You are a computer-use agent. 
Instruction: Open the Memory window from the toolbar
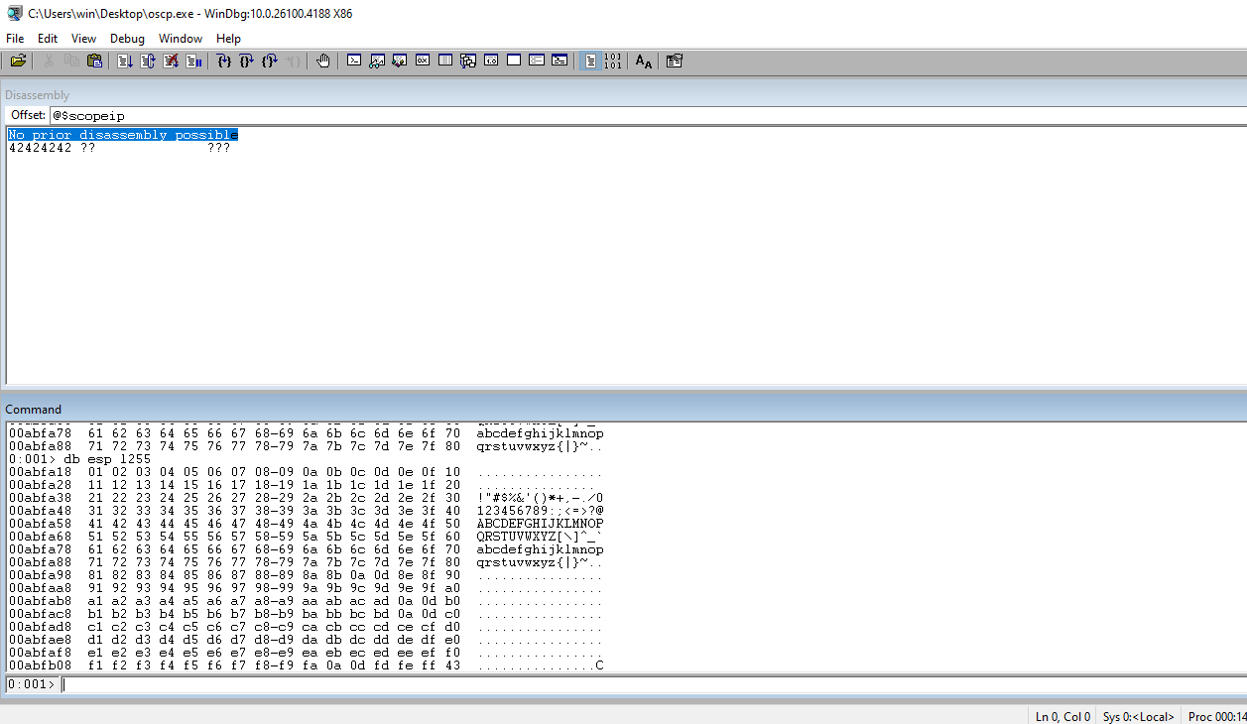click(445, 61)
